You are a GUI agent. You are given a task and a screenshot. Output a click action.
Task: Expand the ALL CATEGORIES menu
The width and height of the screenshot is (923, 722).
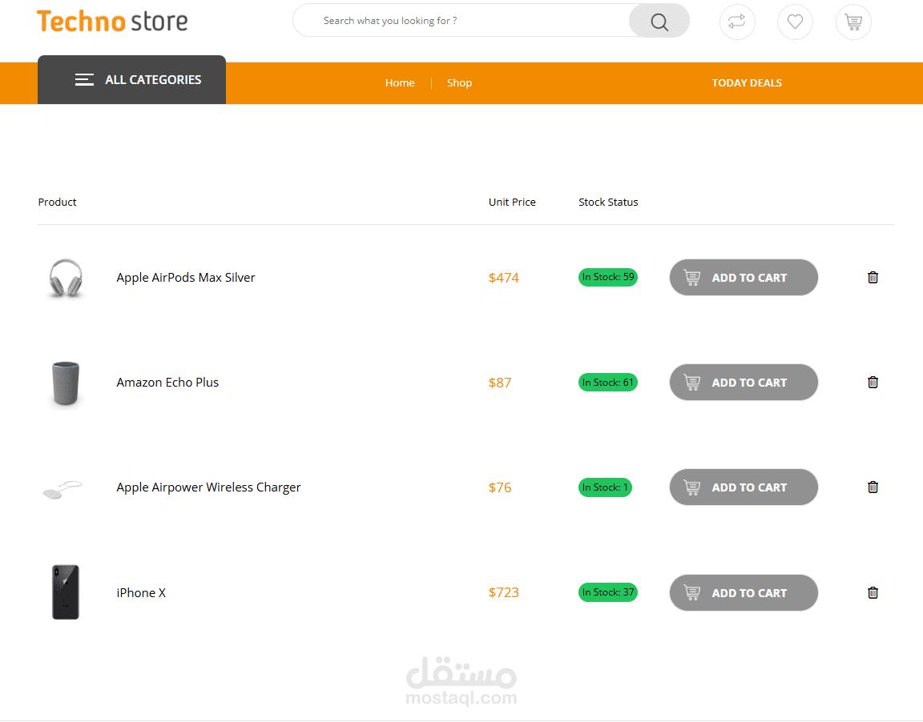point(132,80)
